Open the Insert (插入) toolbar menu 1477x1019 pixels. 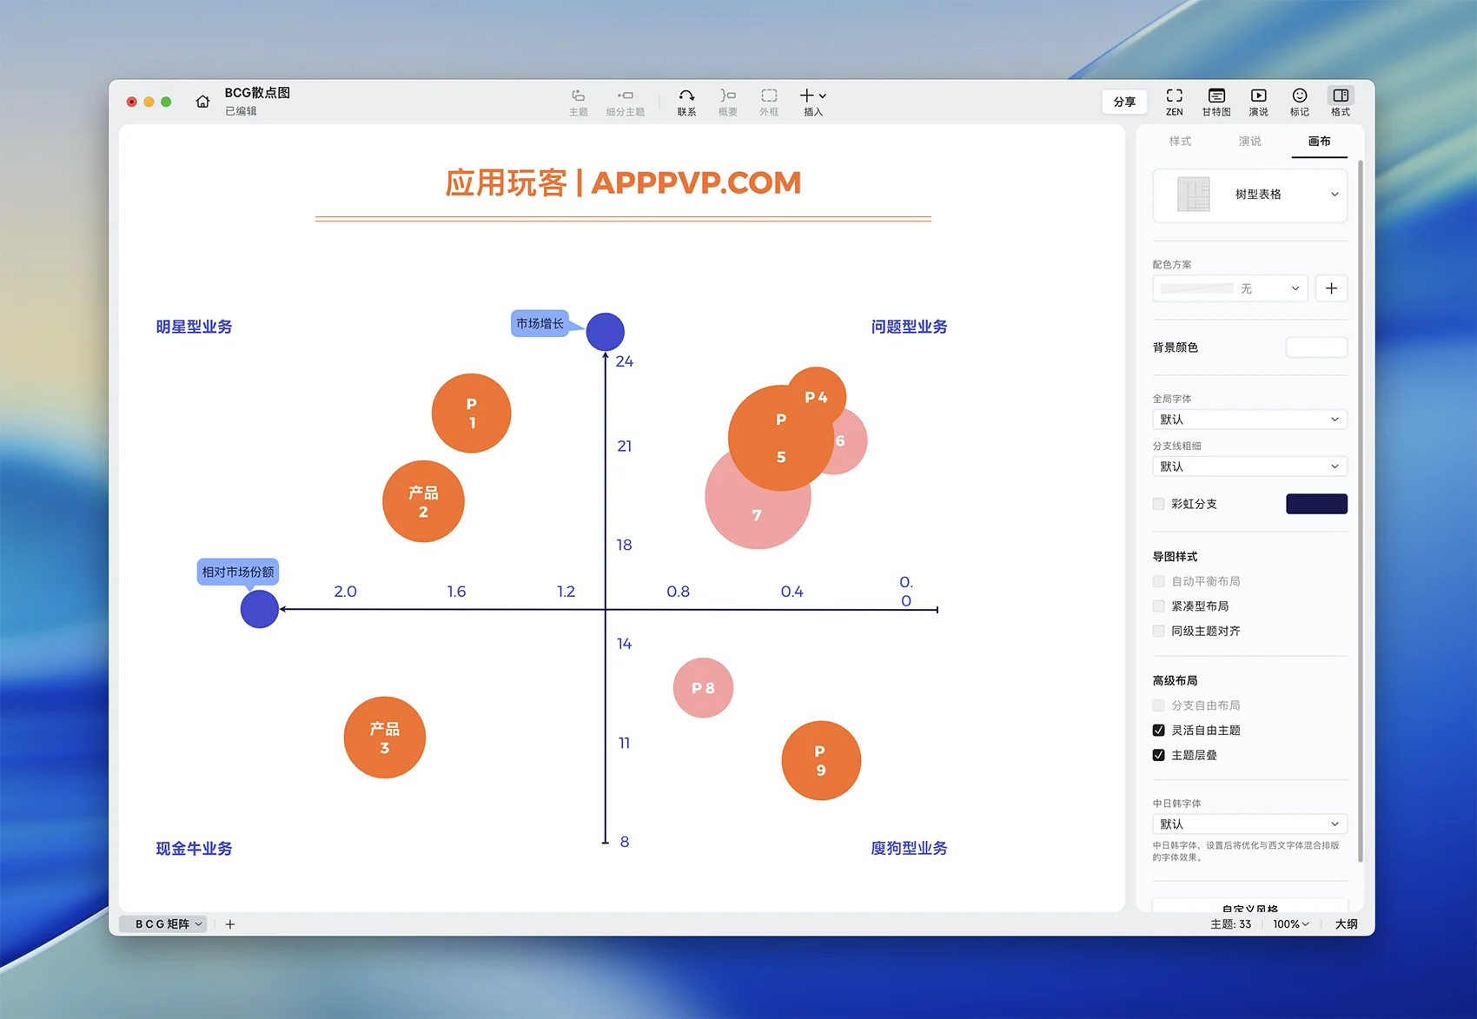click(x=812, y=101)
